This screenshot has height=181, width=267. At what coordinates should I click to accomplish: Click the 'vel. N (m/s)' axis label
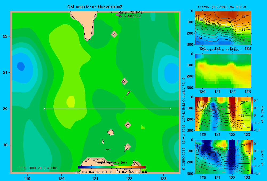coord(262,115)
